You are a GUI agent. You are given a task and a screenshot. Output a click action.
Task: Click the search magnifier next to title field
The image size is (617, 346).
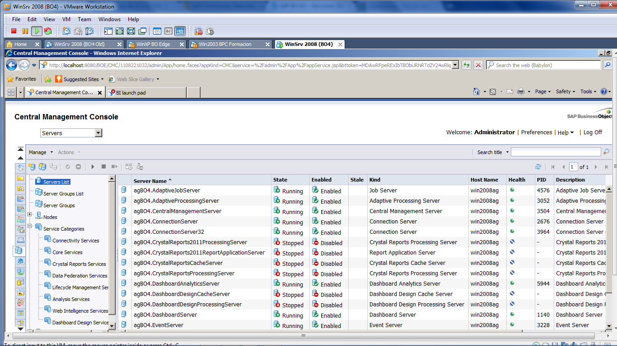pyautogui.click(x=606, y=152)
